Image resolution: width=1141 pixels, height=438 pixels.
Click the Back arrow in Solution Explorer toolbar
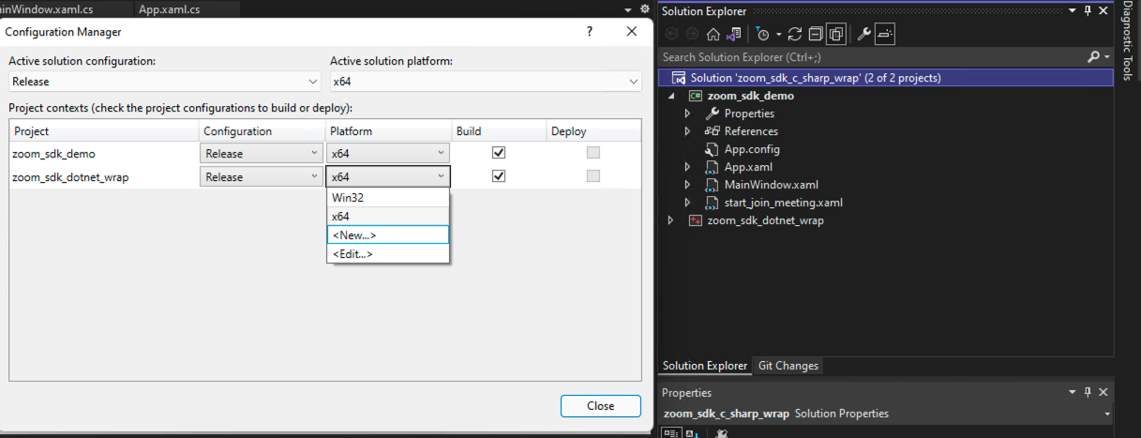672,35
